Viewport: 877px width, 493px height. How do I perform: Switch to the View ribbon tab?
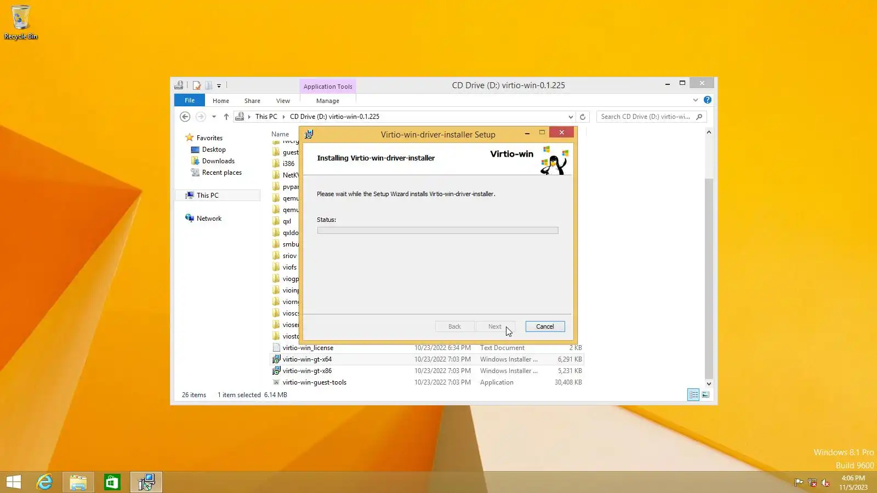[283, 101]
